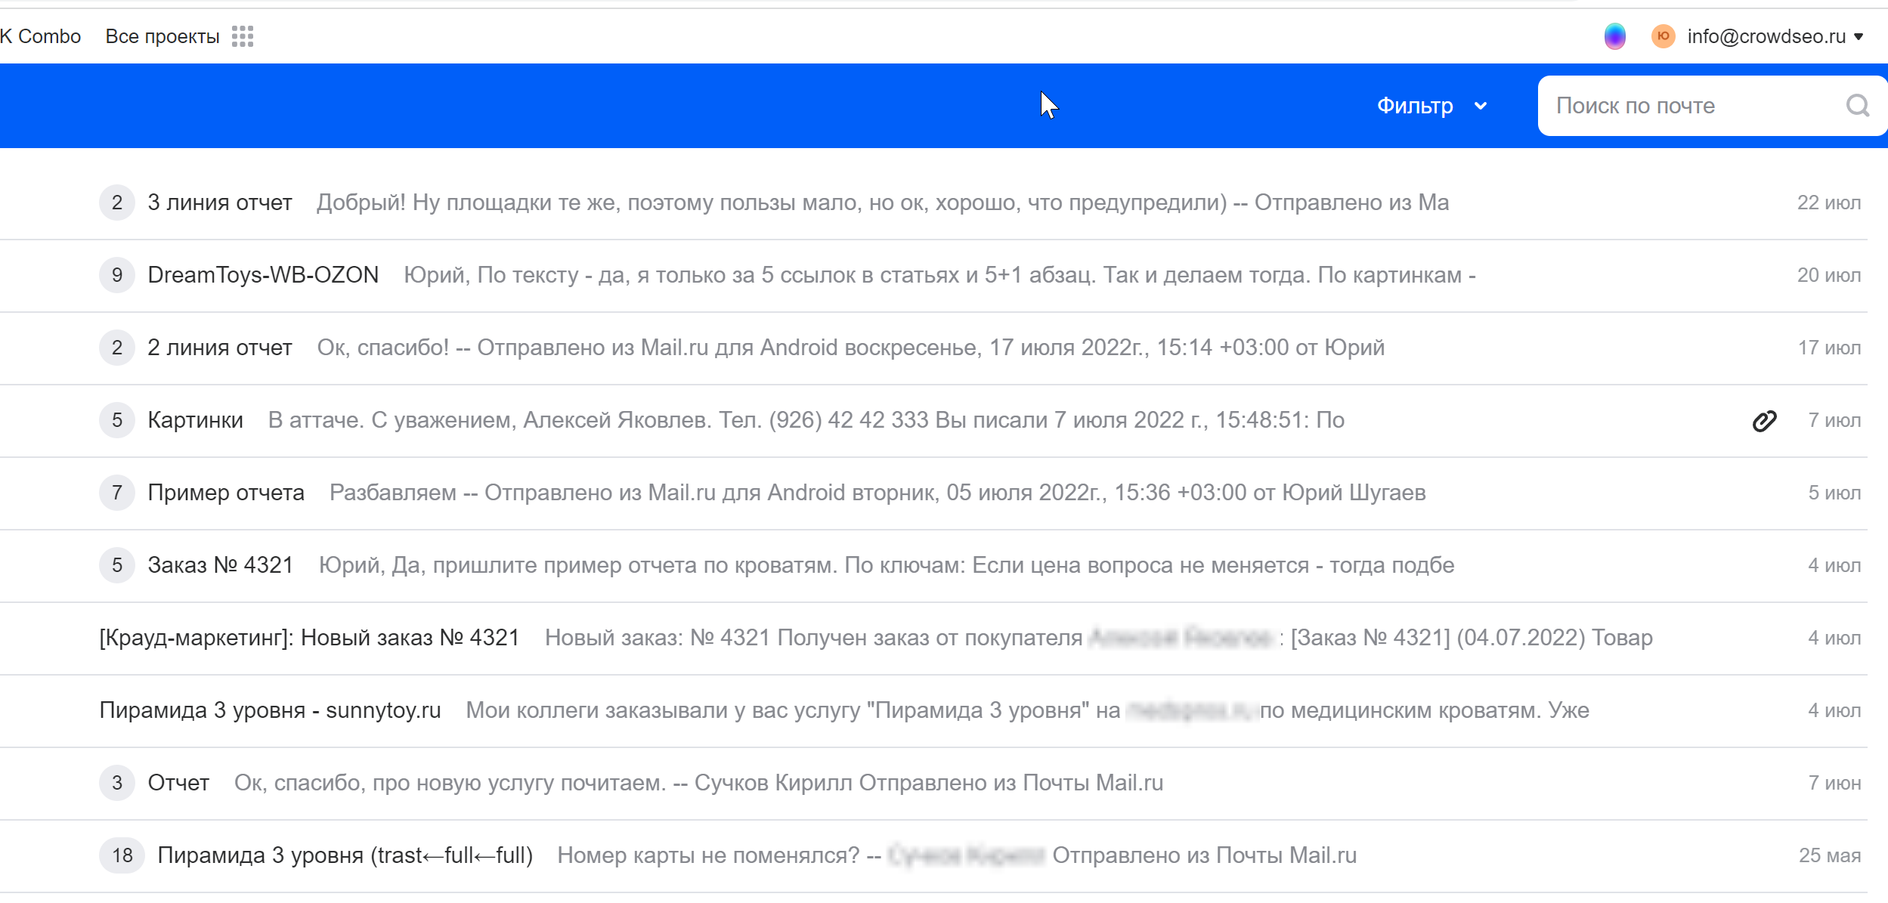The height and width of the screenshot is (903, 1888).
Task: Open Пирамида 3 уровня - sunnytoy.ru message
Action: [x=270, y=710]
